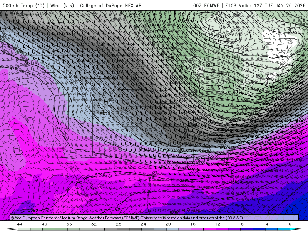Click the '00Z ECMWF' model run label
This screenshot has width=308, height=231.
point(206,5)
